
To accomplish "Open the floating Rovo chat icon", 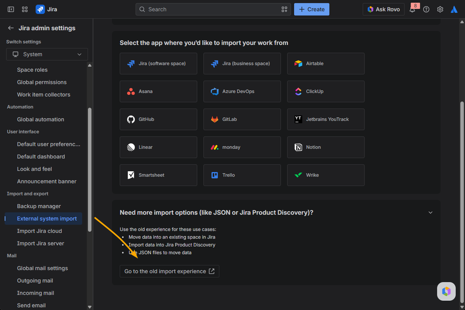I will pyautogui.click(x=446, y=291).
